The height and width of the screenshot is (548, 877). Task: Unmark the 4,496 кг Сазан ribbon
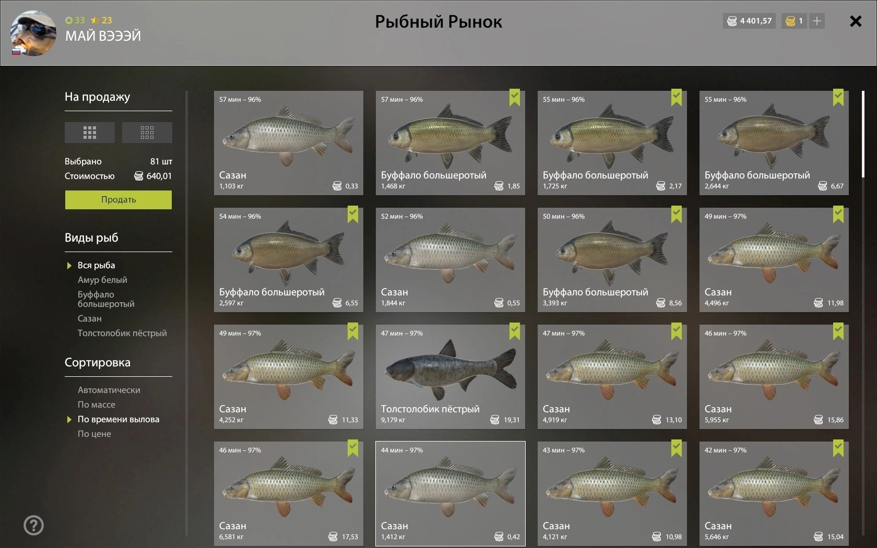click(x=838, y=215)
